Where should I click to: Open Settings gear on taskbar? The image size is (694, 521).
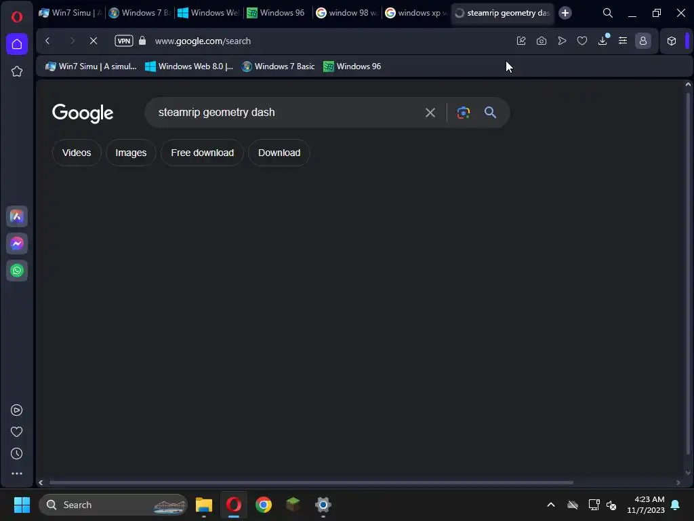323,505
